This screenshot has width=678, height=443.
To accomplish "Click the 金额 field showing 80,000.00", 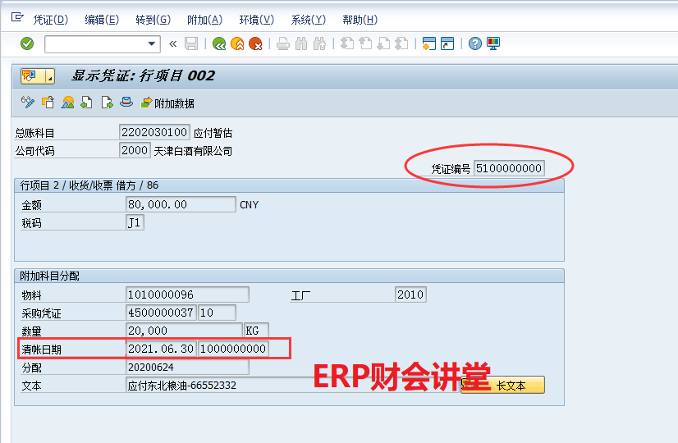I will 181,204.
